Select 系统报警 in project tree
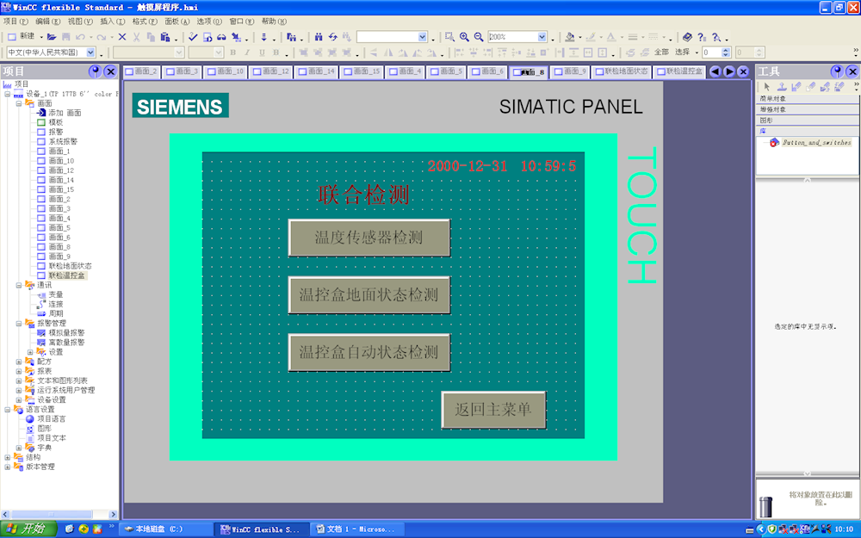 [x=63, y=142]
